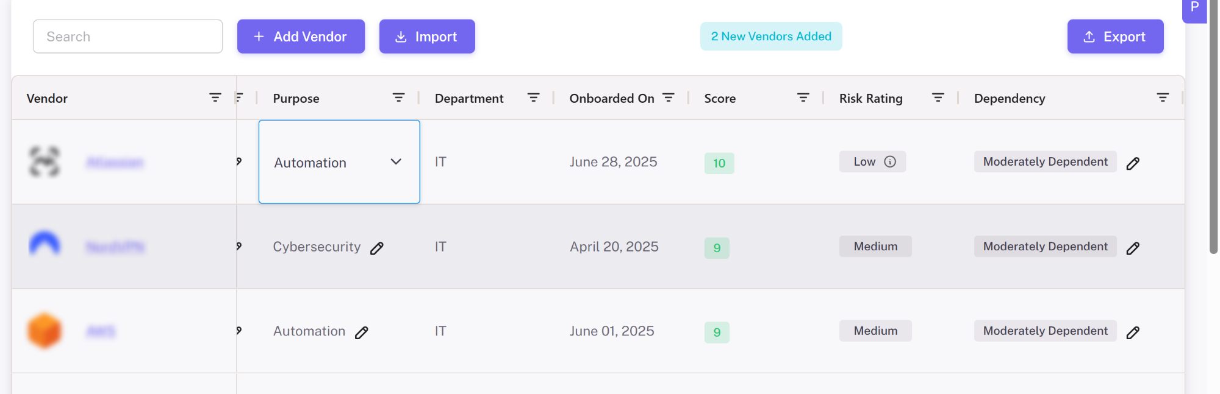This screenshot has height=394, width=1220.
Task: Open the Score column filter icon
Action: 803,97
